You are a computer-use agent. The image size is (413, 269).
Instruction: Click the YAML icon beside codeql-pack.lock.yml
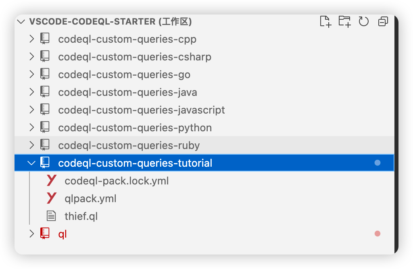[x=52, y=181]
